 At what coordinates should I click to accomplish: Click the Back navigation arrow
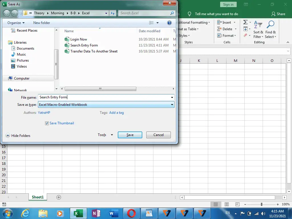pyautogui.click(x=7, y=13)
